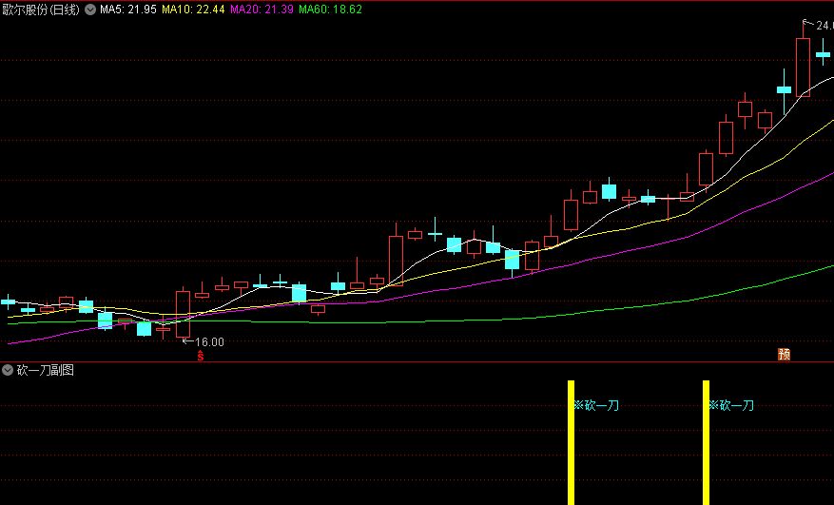Click the MA20: 21.39 indicator label
The width and height of the screenshot is (834, 505).
click(x=262, y=10)
